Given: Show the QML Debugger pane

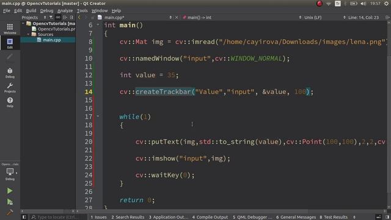Looking at the screenshot, I should click(x=252, y=217).
